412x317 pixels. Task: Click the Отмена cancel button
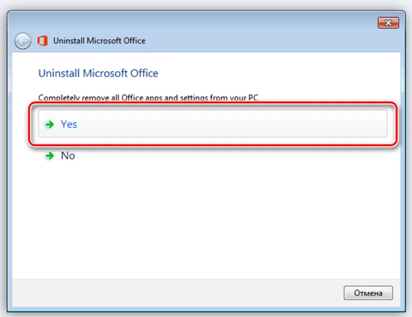368,293
